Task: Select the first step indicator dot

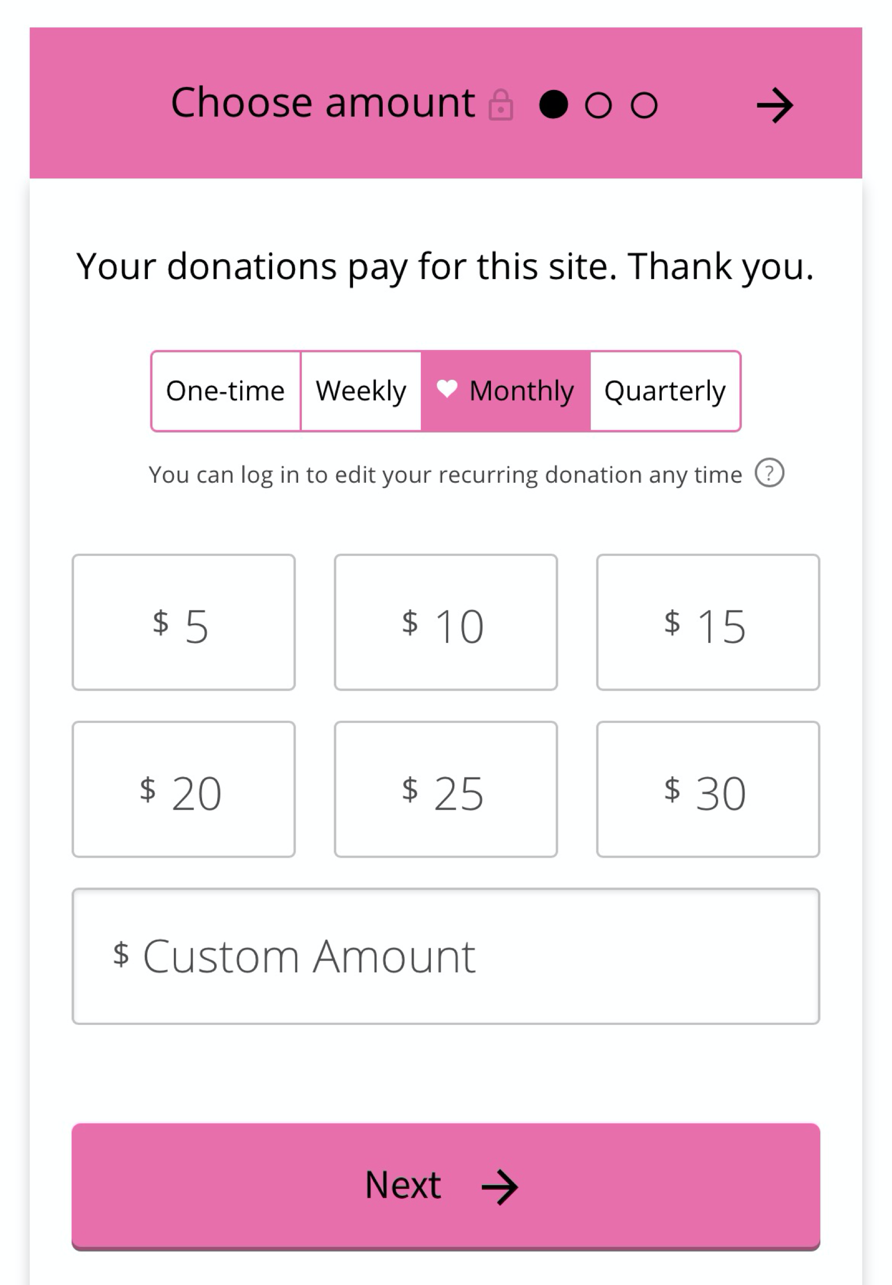Action: (555, 103)
